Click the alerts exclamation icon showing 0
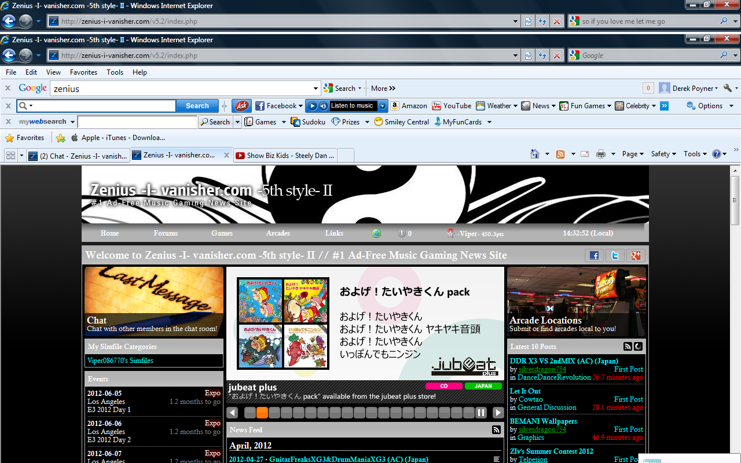 [402, 233]
